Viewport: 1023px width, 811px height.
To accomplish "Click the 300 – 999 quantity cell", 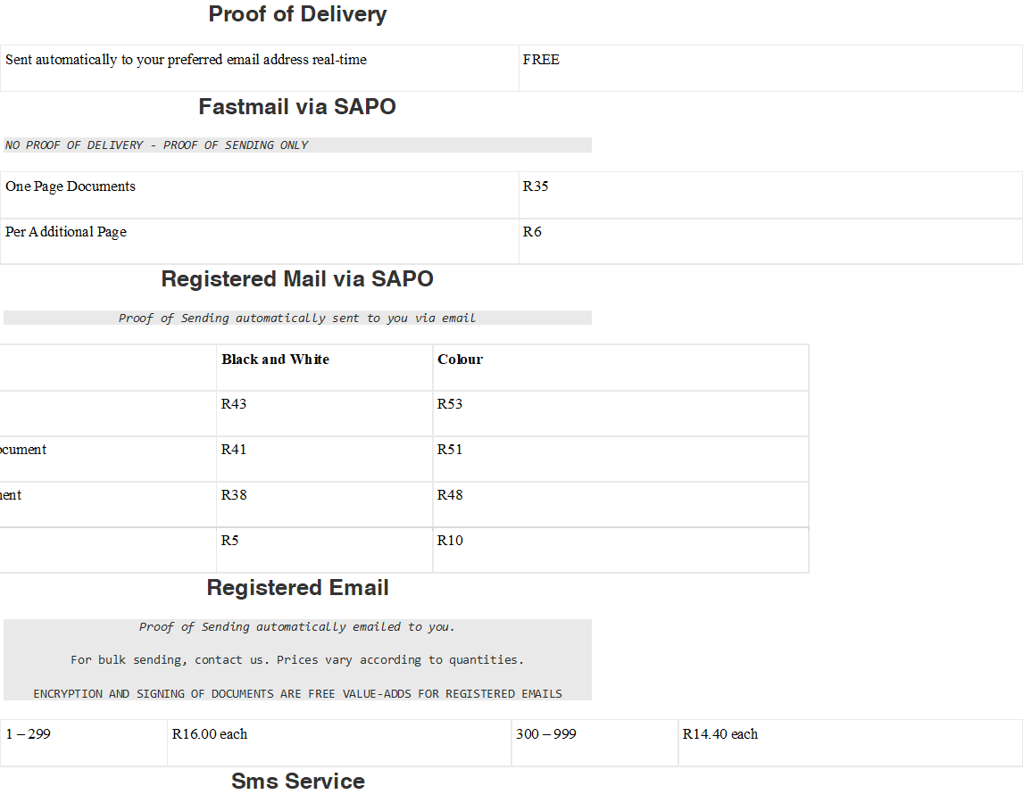I will coord(546,734).
